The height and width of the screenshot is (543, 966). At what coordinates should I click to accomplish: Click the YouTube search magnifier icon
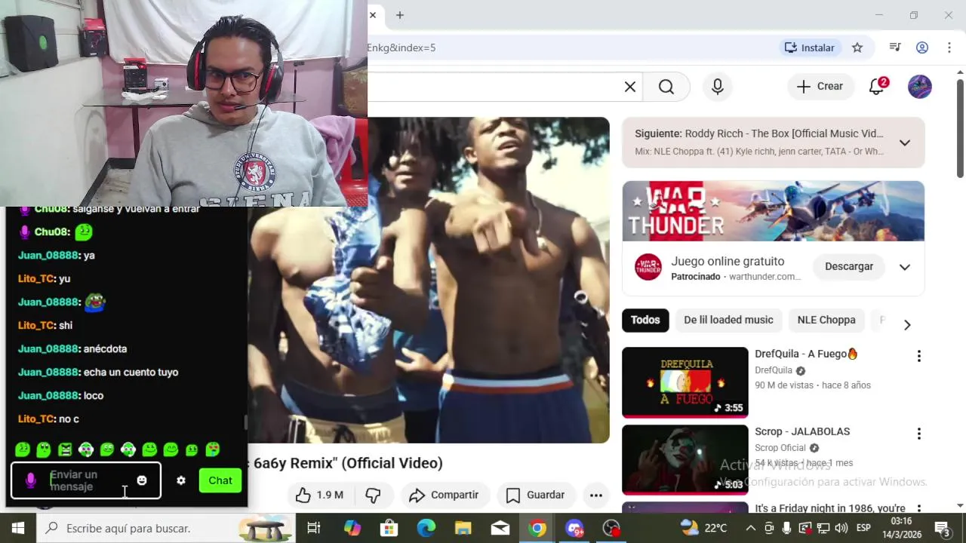point(666,87)
